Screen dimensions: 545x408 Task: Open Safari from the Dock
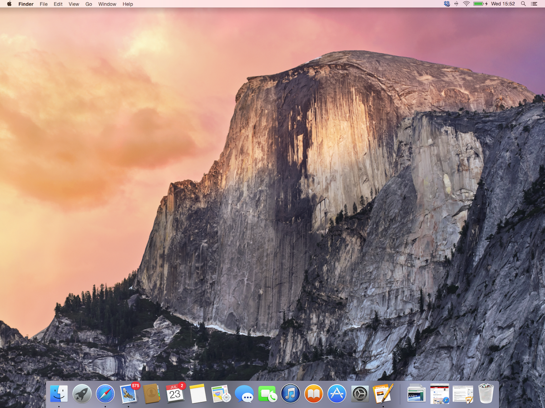[x=105, y=393]
